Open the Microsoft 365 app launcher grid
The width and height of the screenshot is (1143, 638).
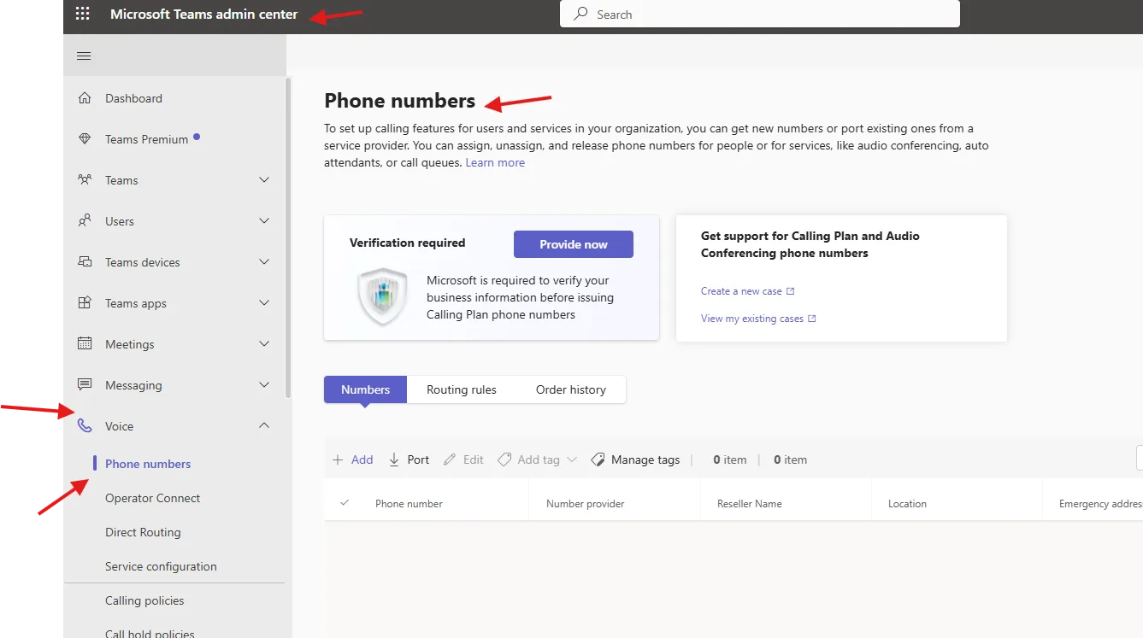(x=82, y=13)
